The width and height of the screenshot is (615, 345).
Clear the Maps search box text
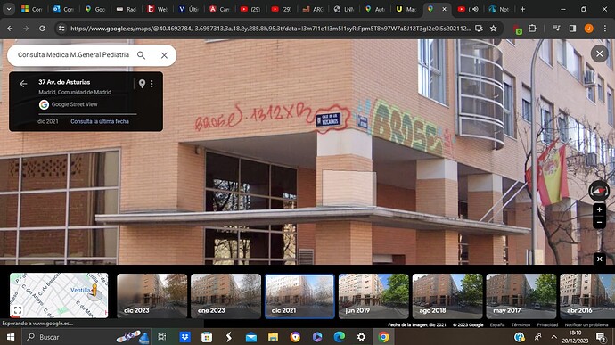tap(164, 55)
